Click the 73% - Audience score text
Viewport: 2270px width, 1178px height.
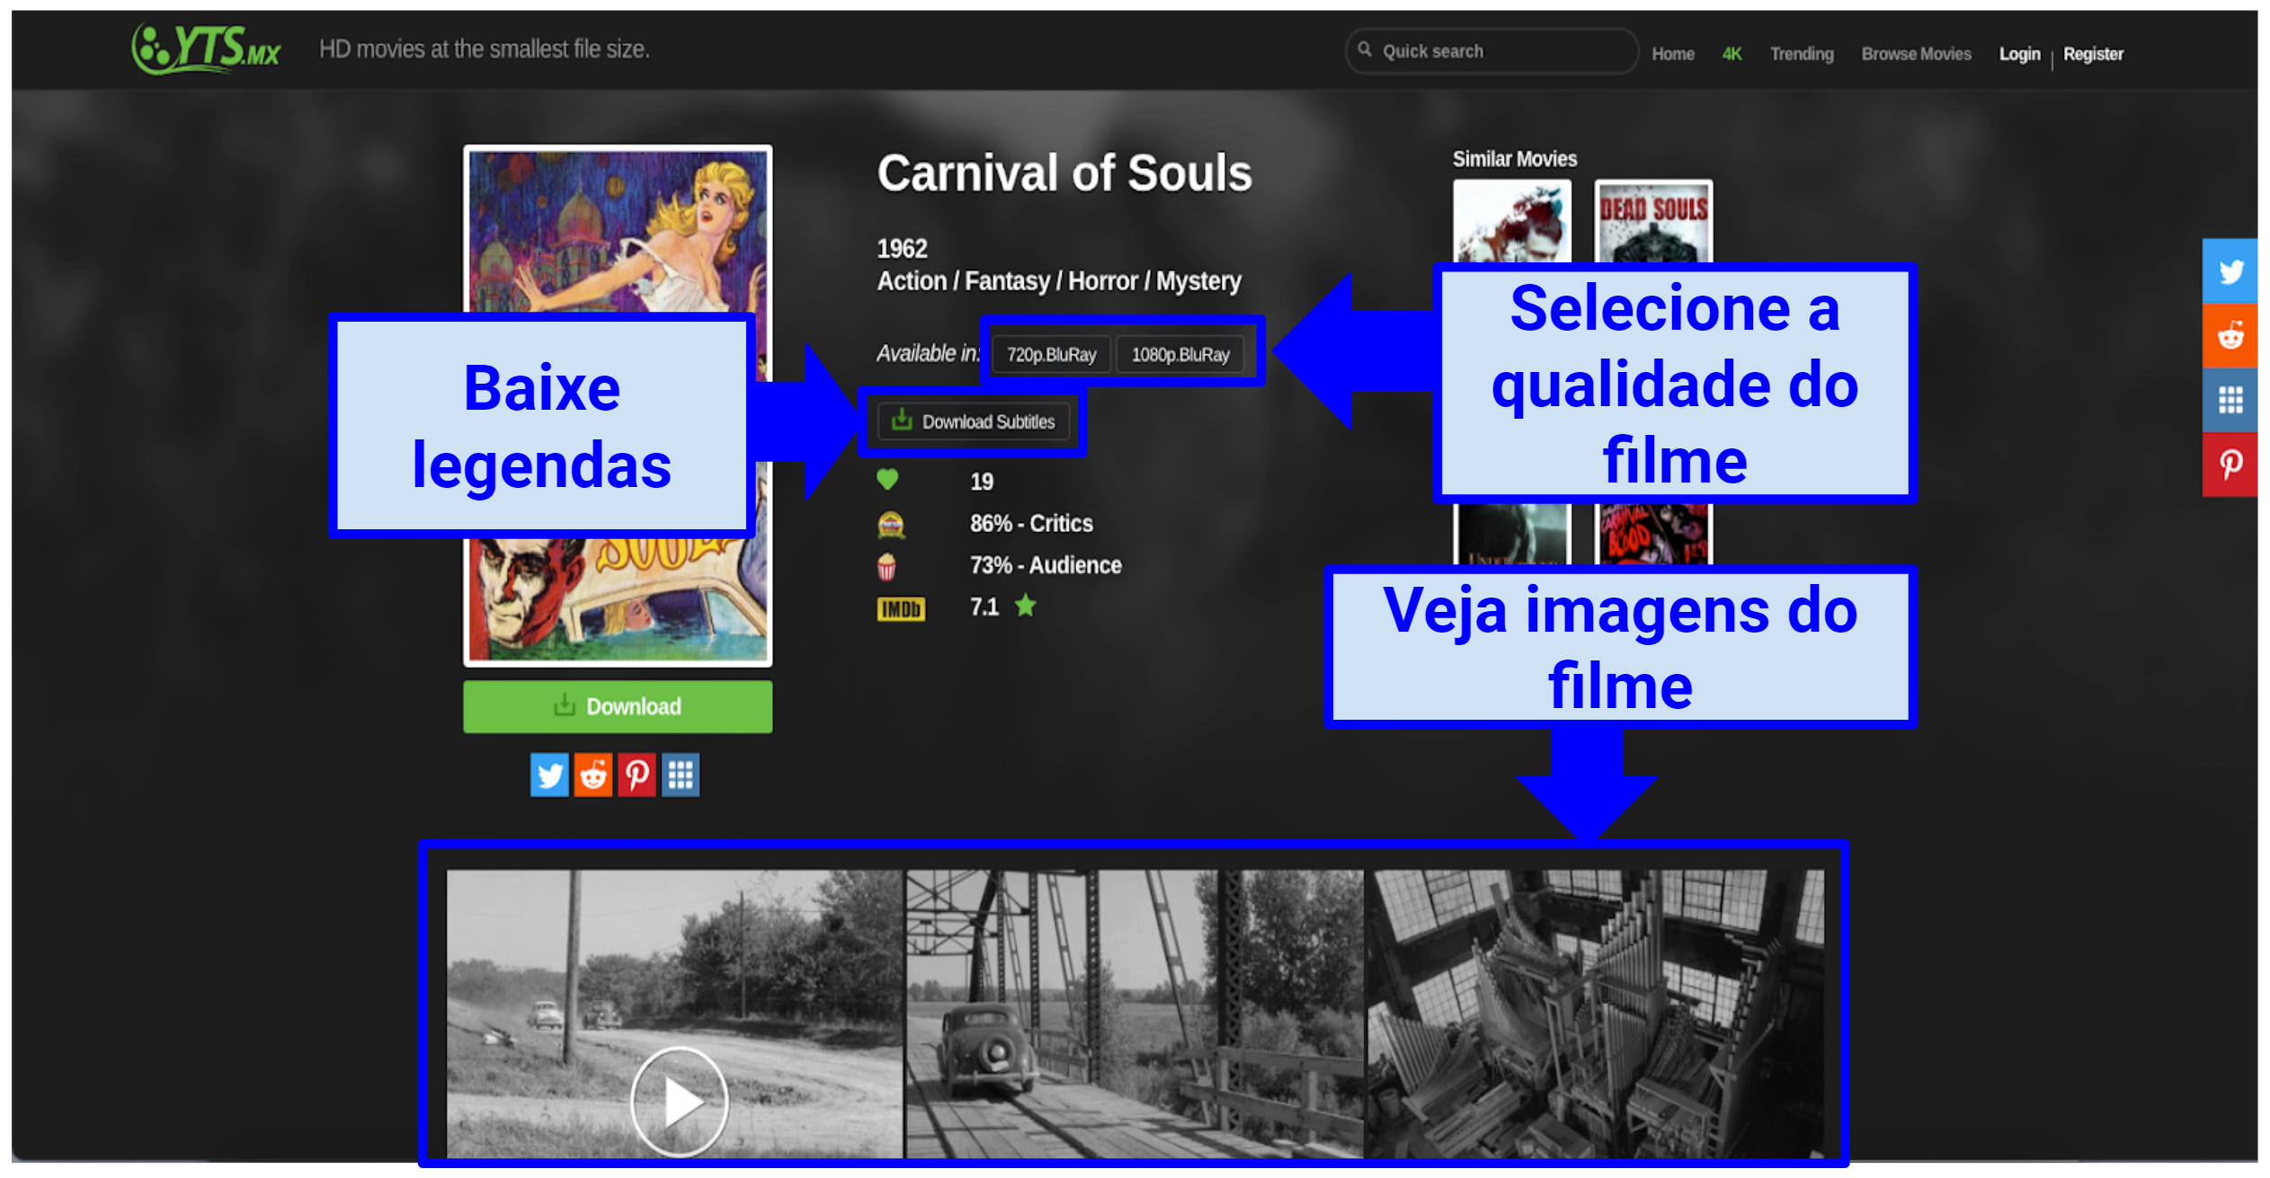1046,565
